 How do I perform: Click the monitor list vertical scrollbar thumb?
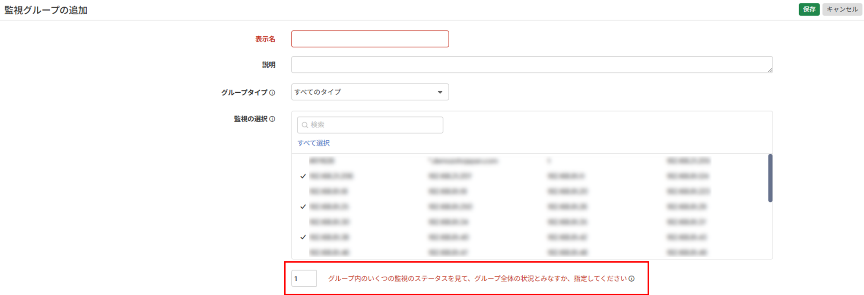pyautogui.click(x=770, y=178)
